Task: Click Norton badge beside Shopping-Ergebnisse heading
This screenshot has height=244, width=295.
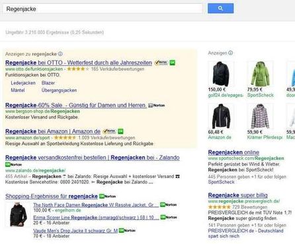Action: (x=107, y=196)
